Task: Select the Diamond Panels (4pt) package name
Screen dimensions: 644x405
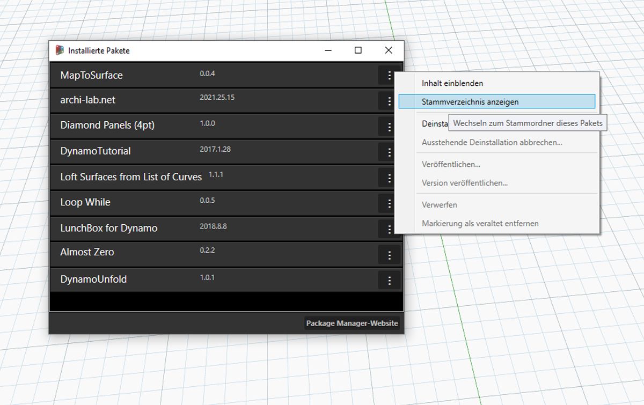Action: click(107, 126)
